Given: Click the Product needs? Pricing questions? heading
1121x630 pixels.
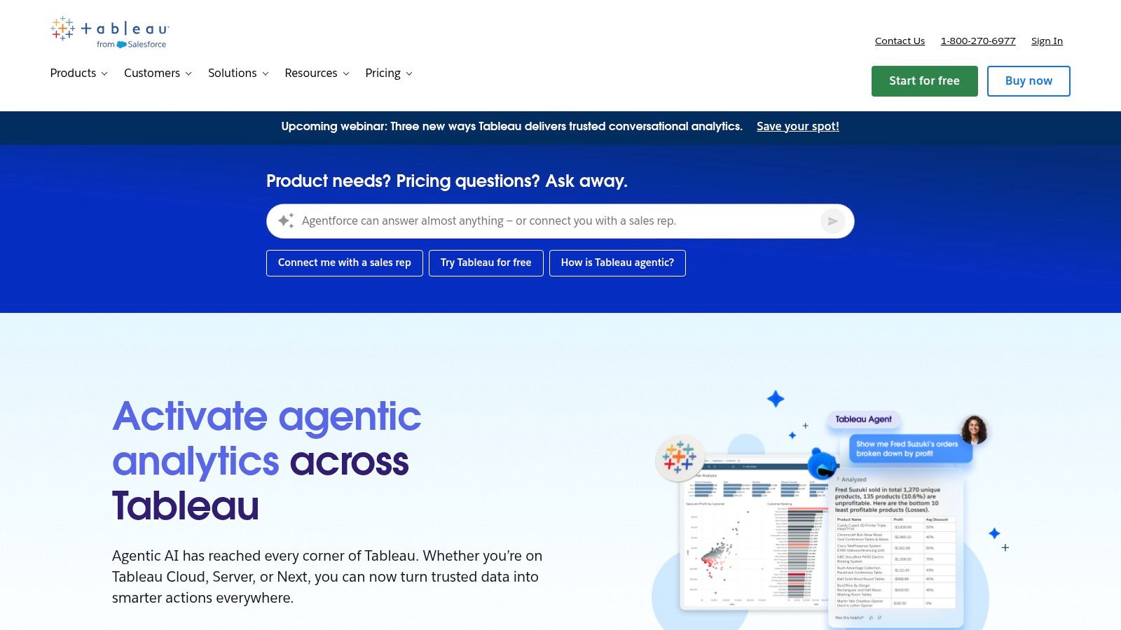Looking at the screenshot, I should (447, 181).
